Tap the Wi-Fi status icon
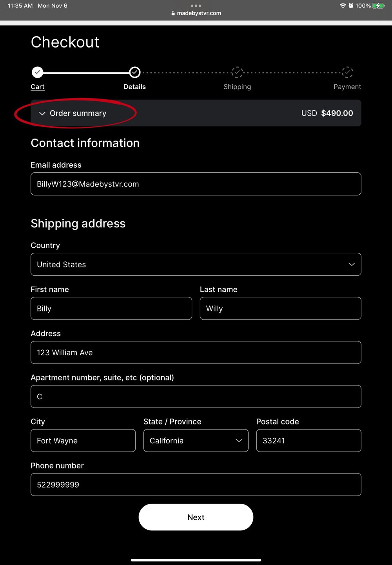 coord(343,5)
